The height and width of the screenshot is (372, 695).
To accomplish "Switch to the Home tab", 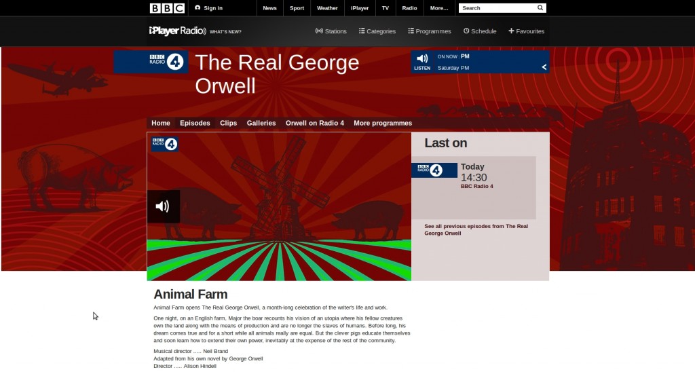I will tap(160, 124).
